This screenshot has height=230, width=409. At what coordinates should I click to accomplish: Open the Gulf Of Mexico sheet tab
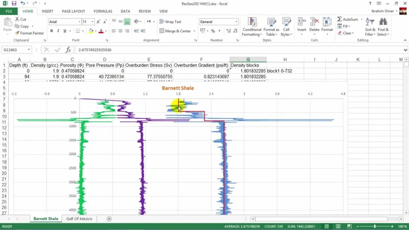pyautogui.click(x=79, y=219)
